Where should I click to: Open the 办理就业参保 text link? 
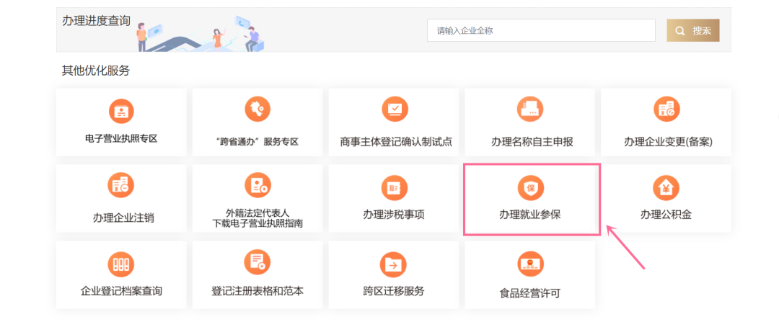(x=530, y=215)
